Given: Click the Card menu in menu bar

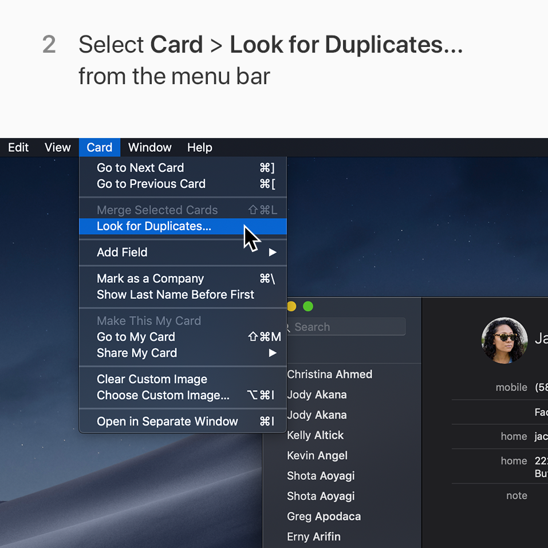Looking at the screenshot, I should tap(100, 148).
